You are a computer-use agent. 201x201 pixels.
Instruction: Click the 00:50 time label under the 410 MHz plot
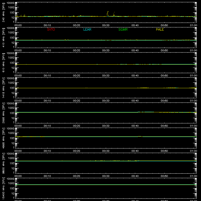tap(164, 51)
